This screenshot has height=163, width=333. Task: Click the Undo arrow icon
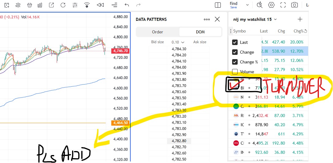pyautogui.click(x=127, y=5)
